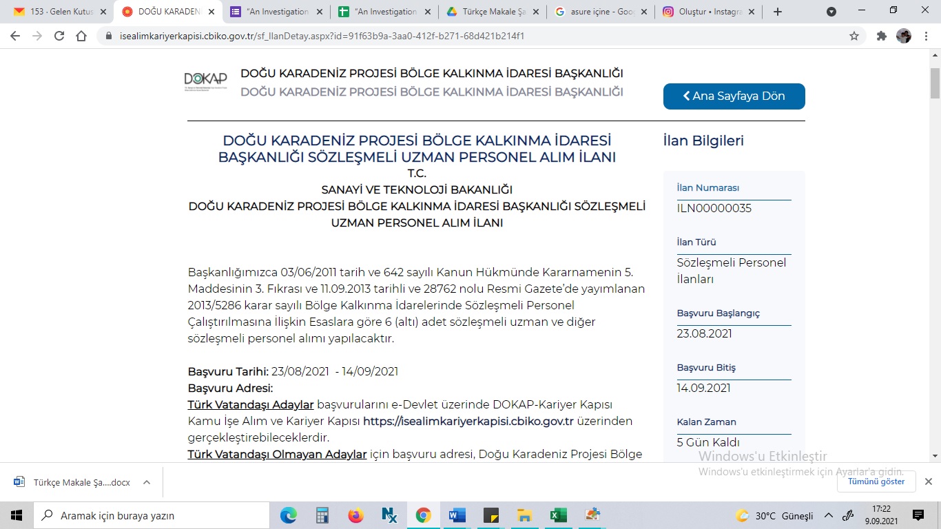Open Firefox from the taskbar
The width and height of the screenshot is (941, 529).
(x=356, y=515)
